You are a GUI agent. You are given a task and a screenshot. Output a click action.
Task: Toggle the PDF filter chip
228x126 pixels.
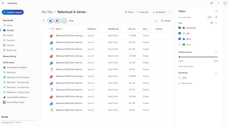click(64, 21)
